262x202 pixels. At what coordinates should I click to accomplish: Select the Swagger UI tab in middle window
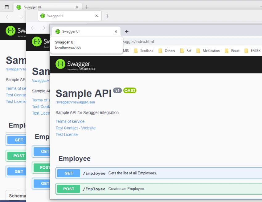[x=70, y=16]
